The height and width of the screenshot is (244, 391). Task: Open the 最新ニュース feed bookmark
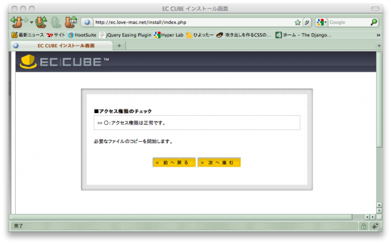[27, 35]
